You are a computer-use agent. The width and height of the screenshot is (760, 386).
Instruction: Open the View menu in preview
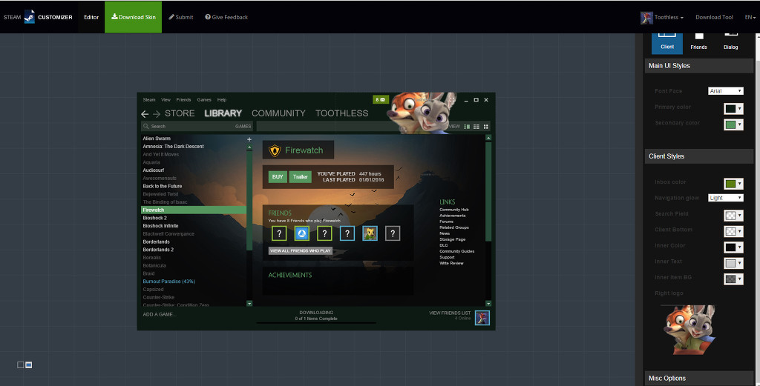coord(166,99)
